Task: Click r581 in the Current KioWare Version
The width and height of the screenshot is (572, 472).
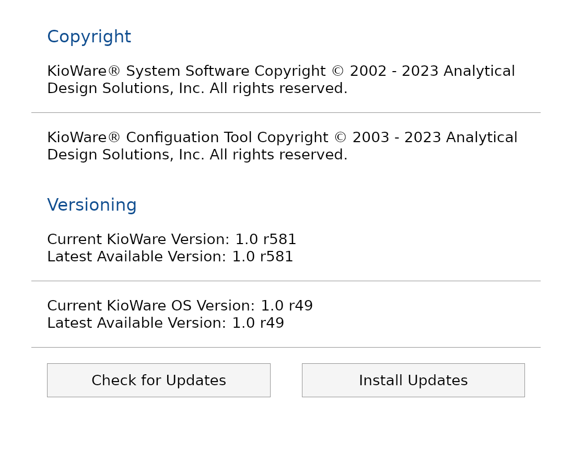Action: 279,240
